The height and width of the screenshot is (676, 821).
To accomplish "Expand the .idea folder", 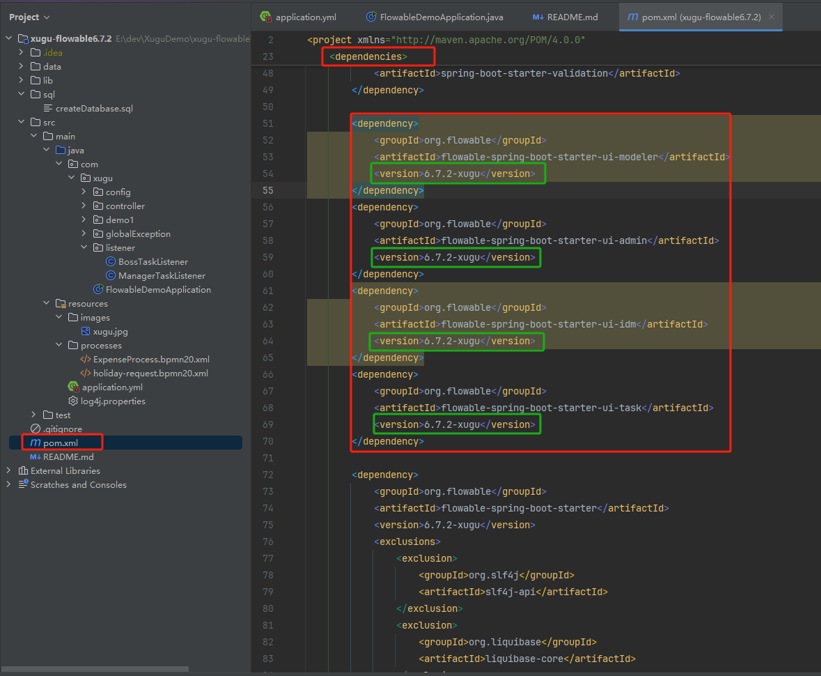I will point(21,52).
